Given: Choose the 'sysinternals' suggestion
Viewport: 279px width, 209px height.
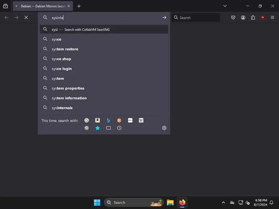Looking at the screenshot, I should [104, 108].
